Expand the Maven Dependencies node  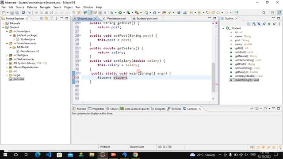pos(7,67)
